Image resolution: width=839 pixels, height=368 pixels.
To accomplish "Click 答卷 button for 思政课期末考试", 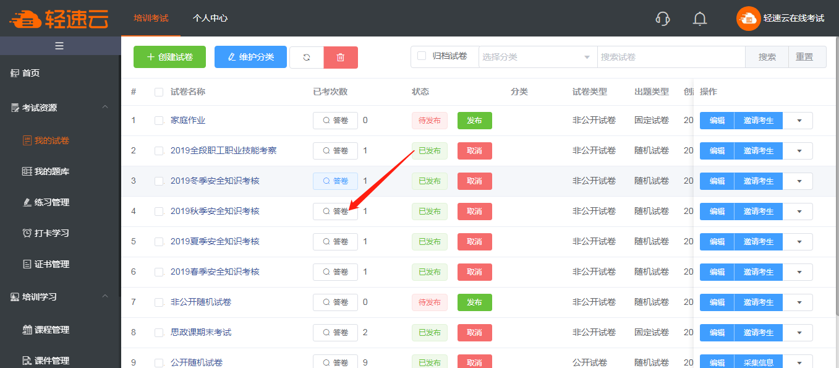I will [335, 333].
